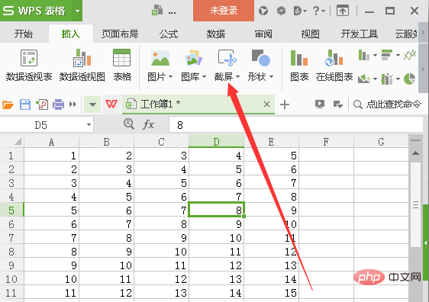Expand the 图库 dropdown arrow
The height and width of the screenshot is (302, 429).
(204, 77)
